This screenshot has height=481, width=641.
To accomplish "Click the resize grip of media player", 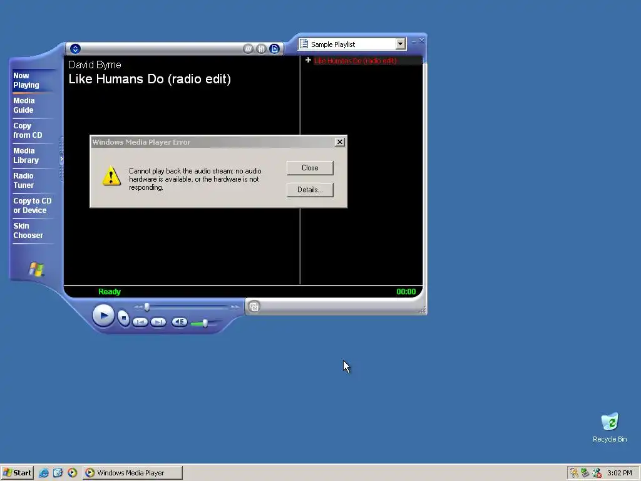I will (x=423, y=311).
